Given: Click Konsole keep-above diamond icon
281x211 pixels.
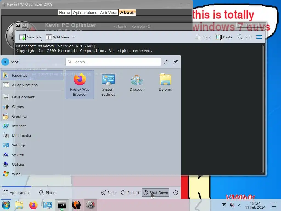Looking at the screenshot, I should [24, 25].
